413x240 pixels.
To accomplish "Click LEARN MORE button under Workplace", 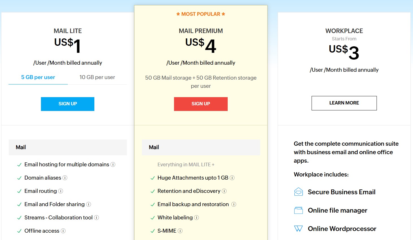I will point(344,103).
